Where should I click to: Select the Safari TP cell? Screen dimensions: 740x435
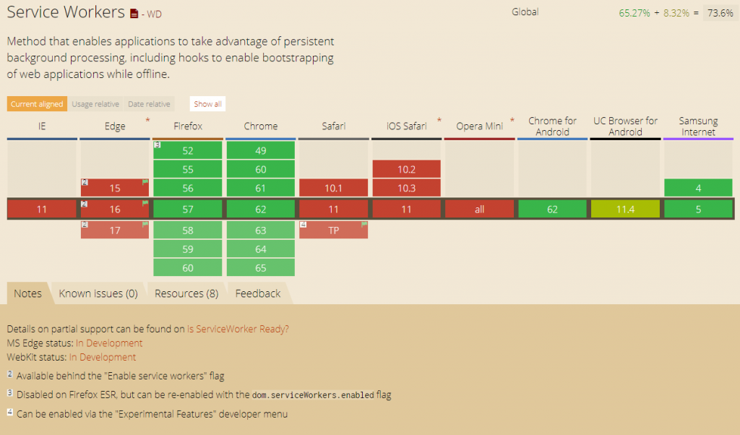coord(334,231)
